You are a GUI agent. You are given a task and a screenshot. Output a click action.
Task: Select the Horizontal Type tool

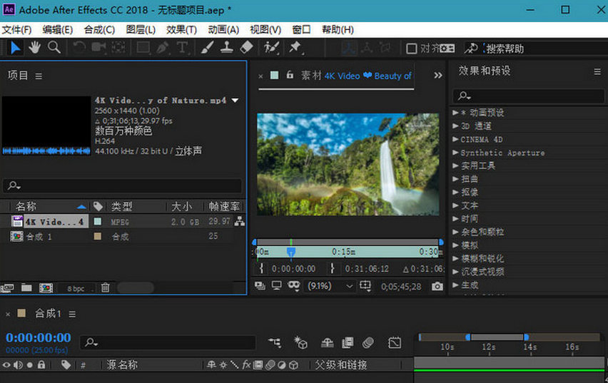click(x=182, y=48)
